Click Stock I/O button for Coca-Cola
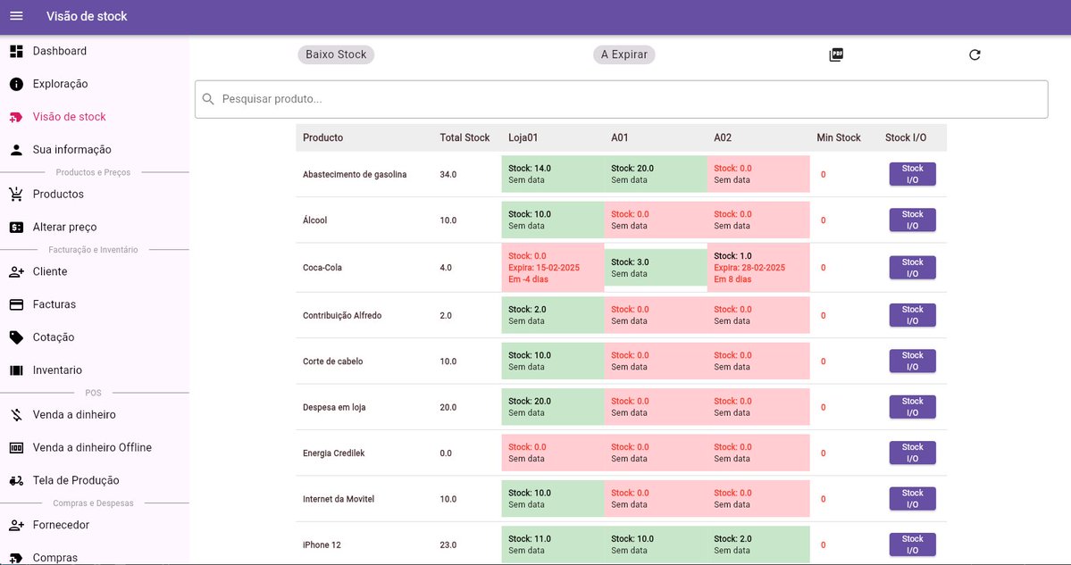Screen dimensions: 1071x565 pyautogui.click(x=913, y=268)
